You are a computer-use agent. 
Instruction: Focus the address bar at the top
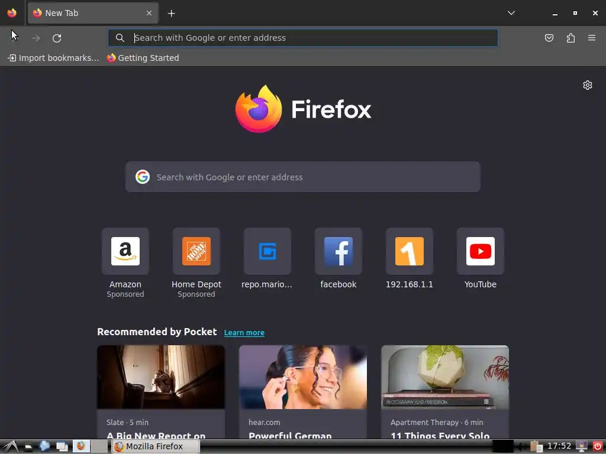[x=303, y=38]
